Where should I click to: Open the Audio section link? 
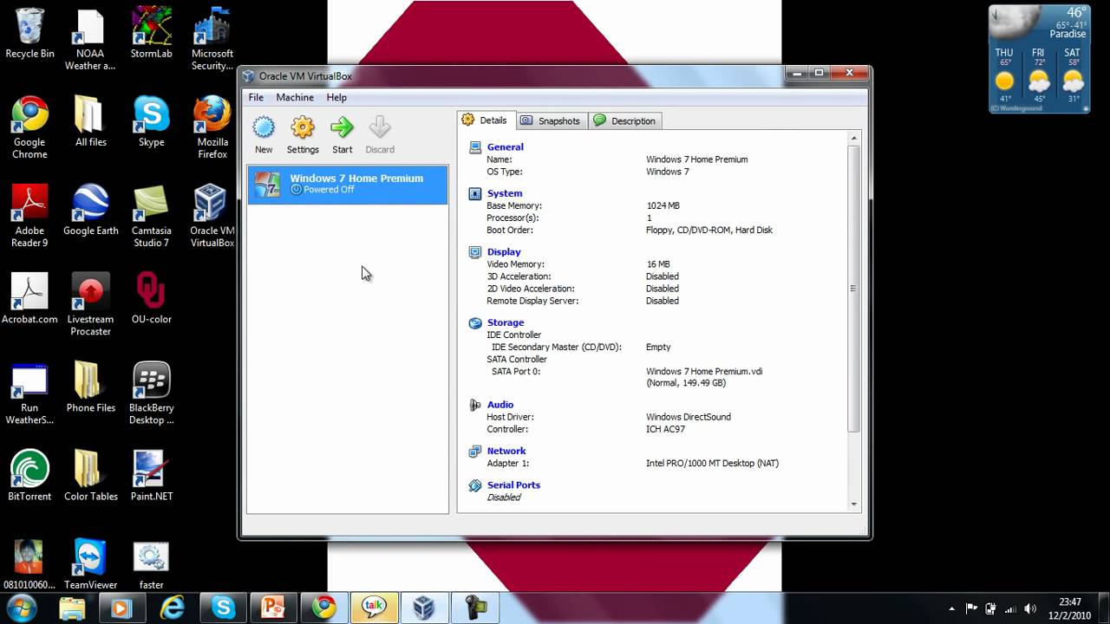coord(500,405)
